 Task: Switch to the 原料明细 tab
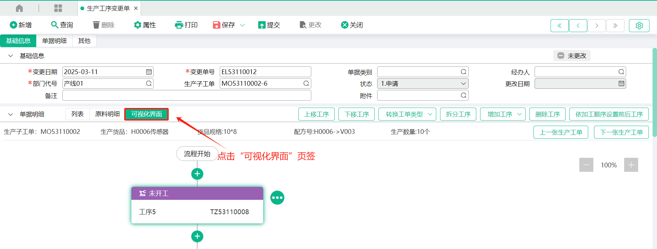(x=107, y=114)
